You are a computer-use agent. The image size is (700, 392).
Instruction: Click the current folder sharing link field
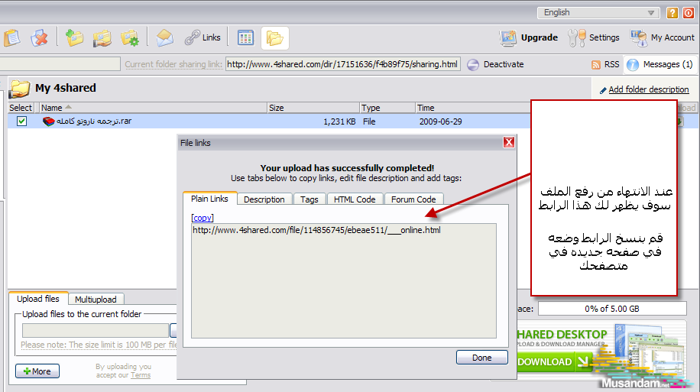343,64
